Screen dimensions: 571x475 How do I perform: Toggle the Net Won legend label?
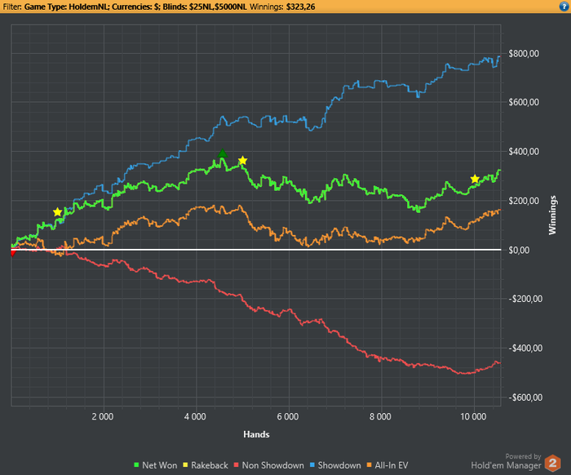click(x=160, y=465)
